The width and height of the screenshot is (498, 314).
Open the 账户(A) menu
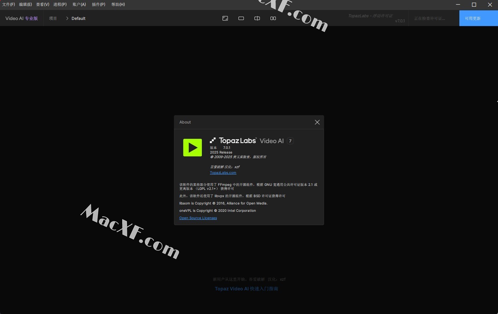coord(79,4)
